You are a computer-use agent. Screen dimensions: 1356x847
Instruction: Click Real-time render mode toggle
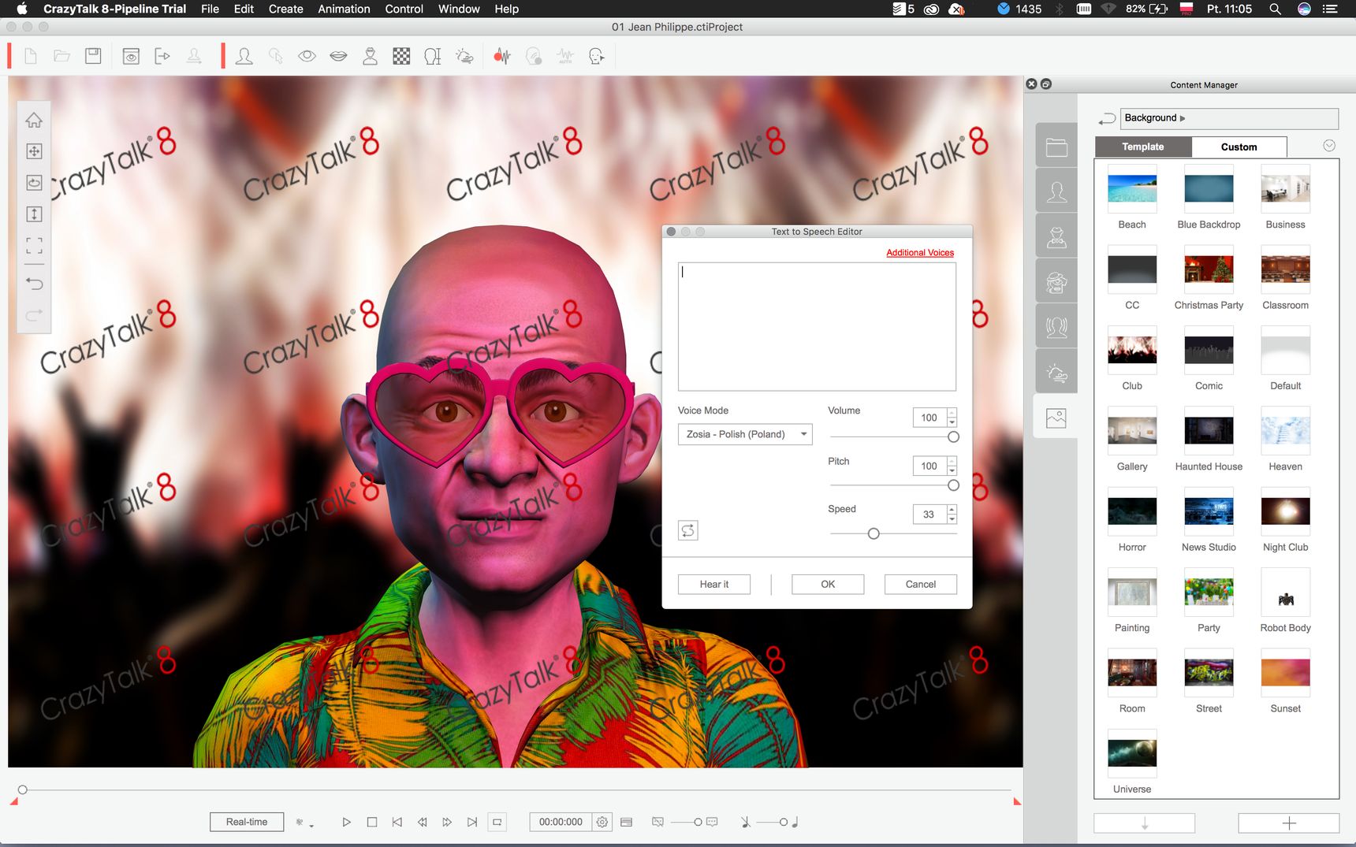click(247, 822)
